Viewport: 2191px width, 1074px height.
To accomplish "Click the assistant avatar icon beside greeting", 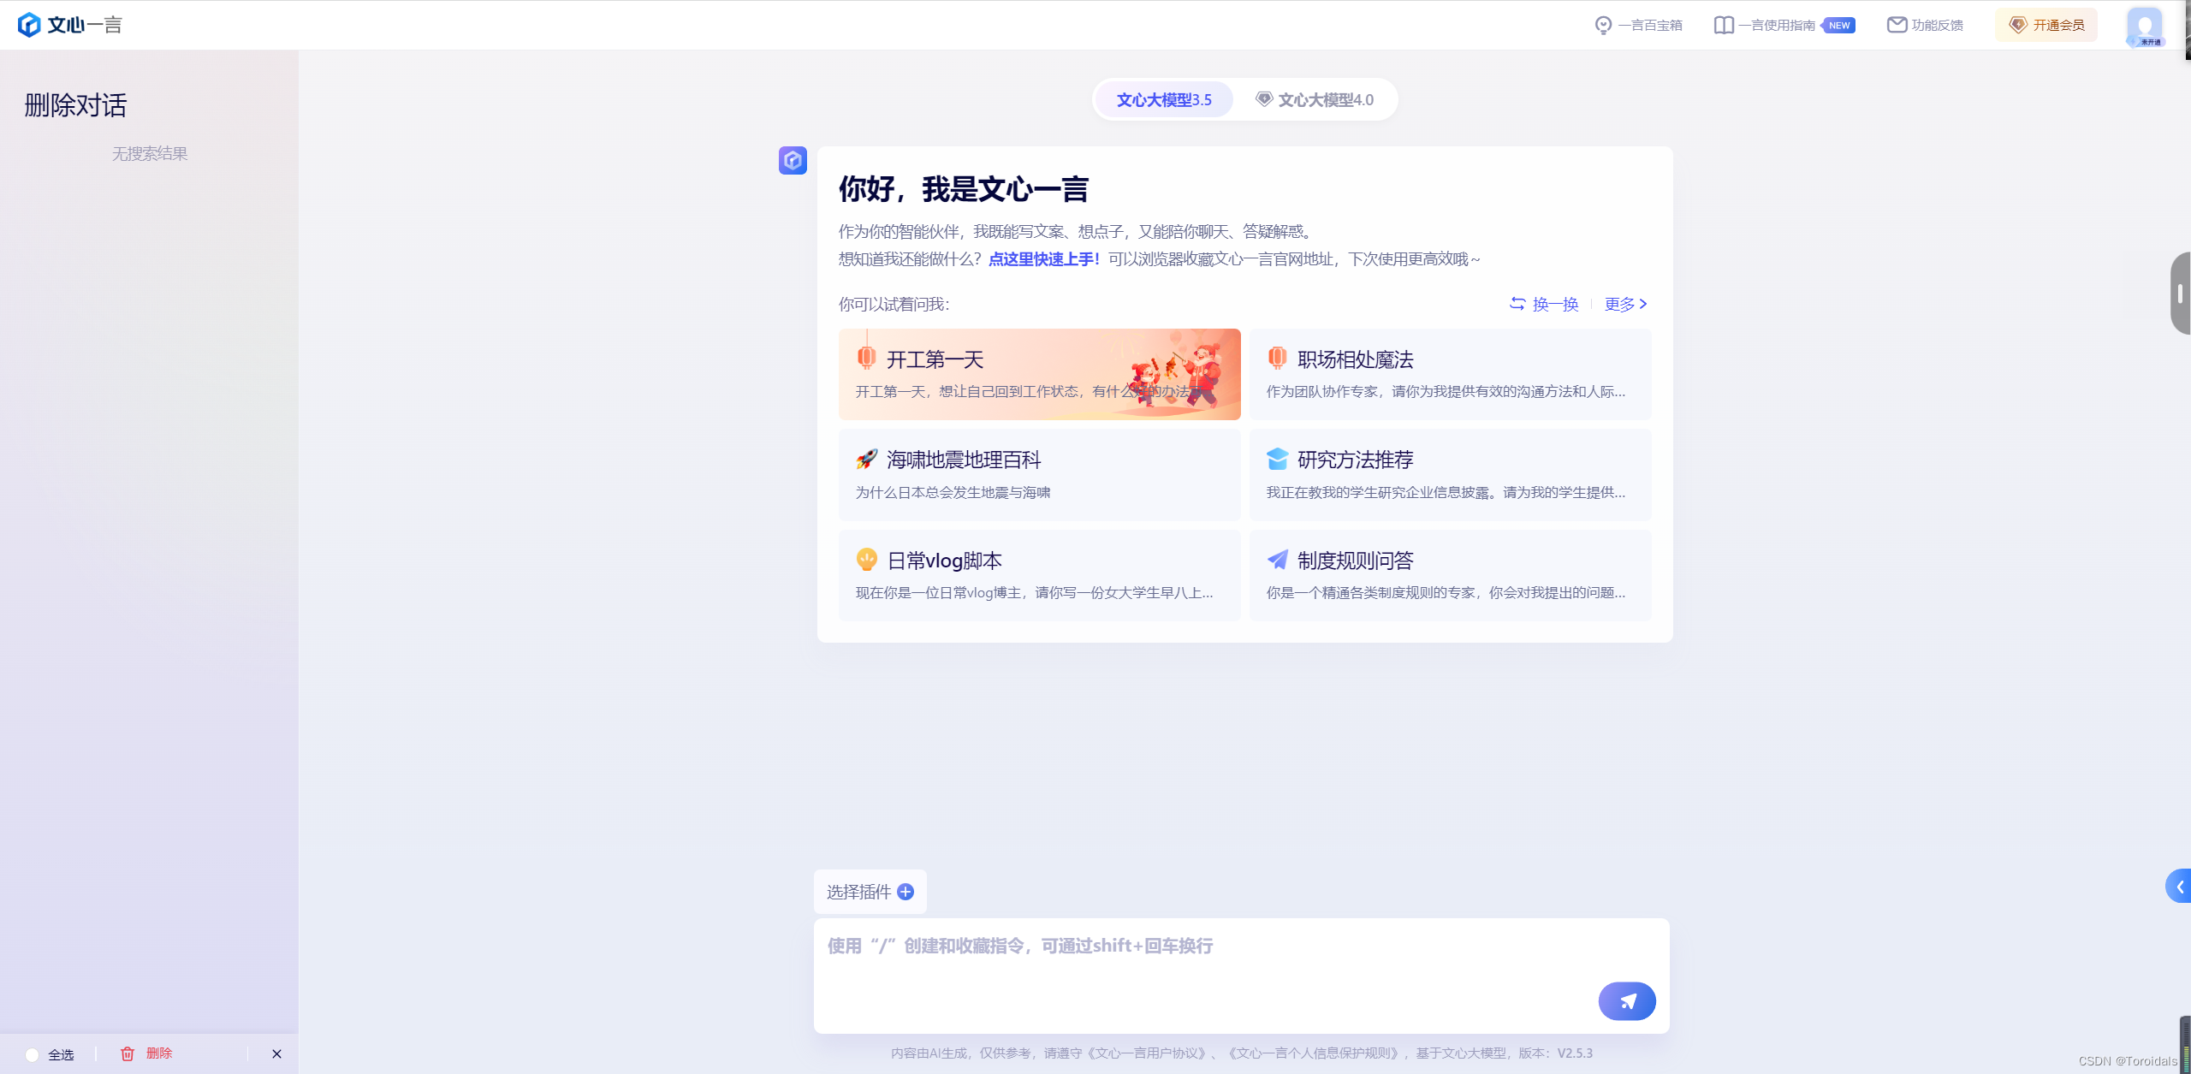I will [x=793, y=160].
